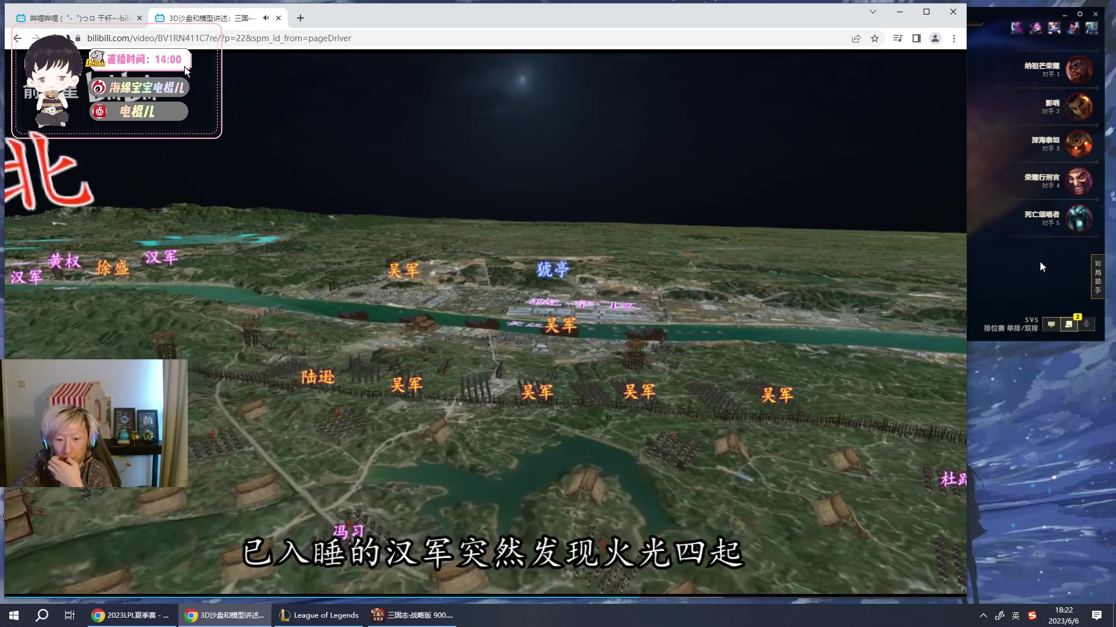The width and height of the screenshot is (1116, 627).
Task: Toggle Chrome side panel
Action: tap(917, 38)
